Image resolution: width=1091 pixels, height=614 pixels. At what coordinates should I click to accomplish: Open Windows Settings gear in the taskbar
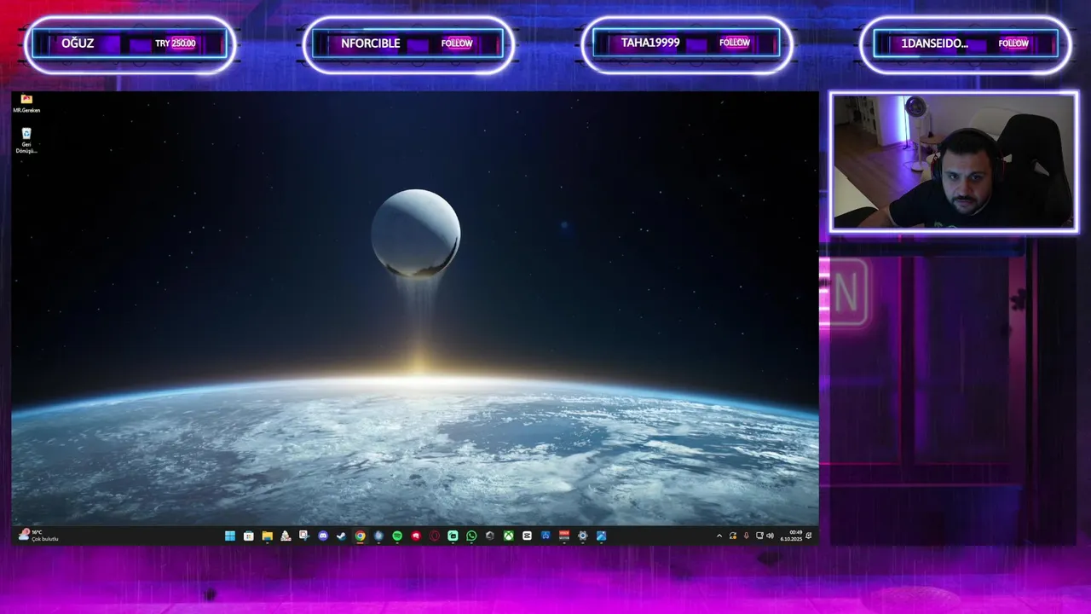point(582,536)
